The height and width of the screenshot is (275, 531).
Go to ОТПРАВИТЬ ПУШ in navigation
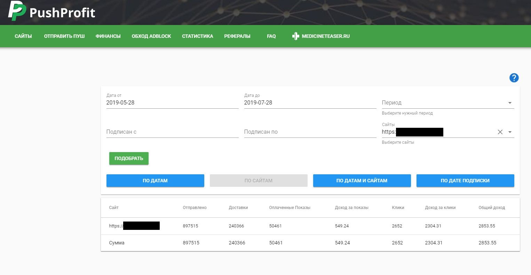click(x=64, y=36)
